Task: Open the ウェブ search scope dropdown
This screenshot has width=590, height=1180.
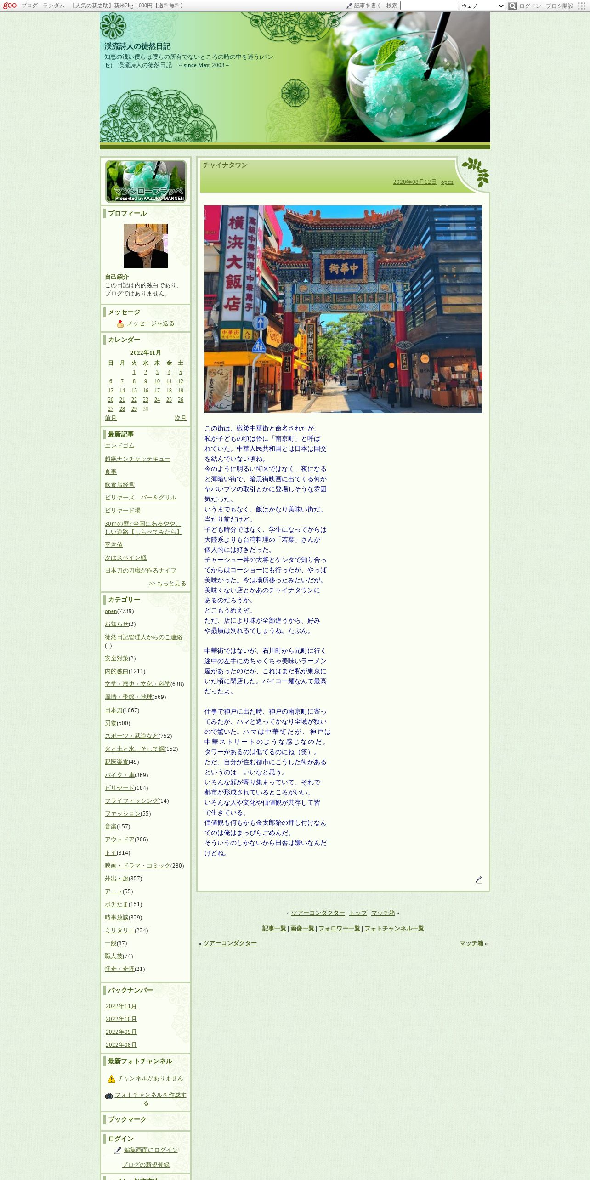Action: pos(482,6)
